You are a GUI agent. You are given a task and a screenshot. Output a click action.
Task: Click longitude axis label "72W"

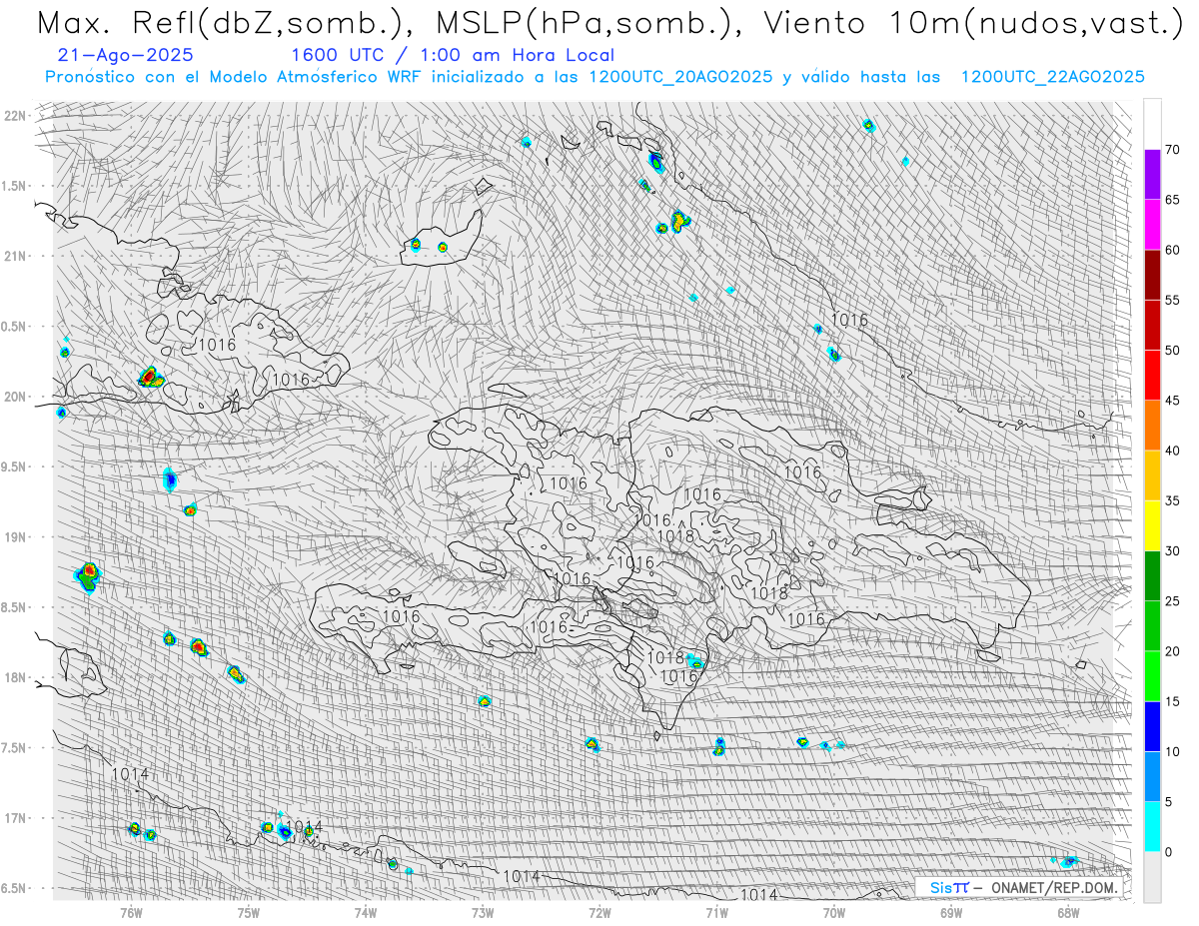coord(599,911)
